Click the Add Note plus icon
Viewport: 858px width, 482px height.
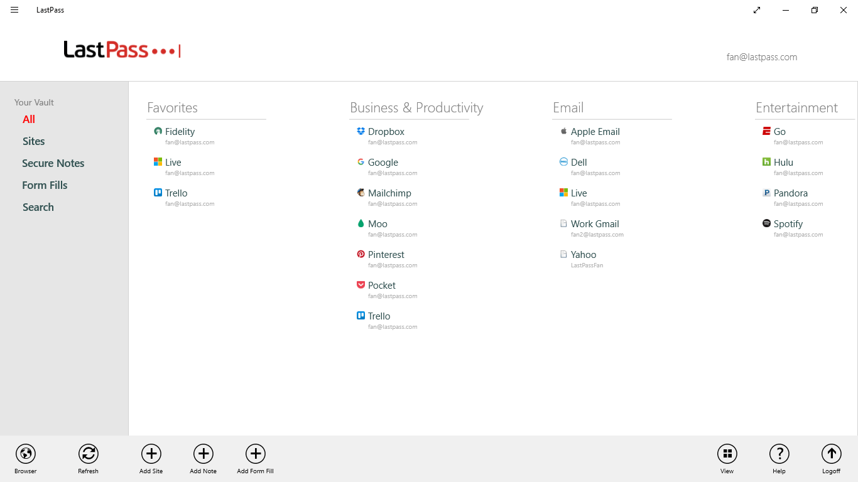pyautogui.click(x=203, y=454)
